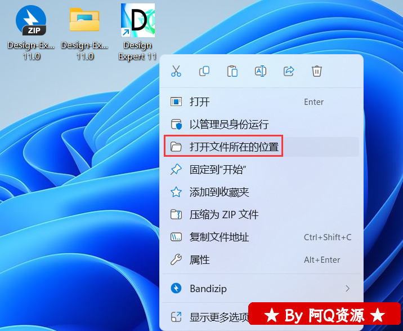Screen dimensions: 403x331
Task: Choose 固定到"开始" menu entry
Action: [261, 170]
